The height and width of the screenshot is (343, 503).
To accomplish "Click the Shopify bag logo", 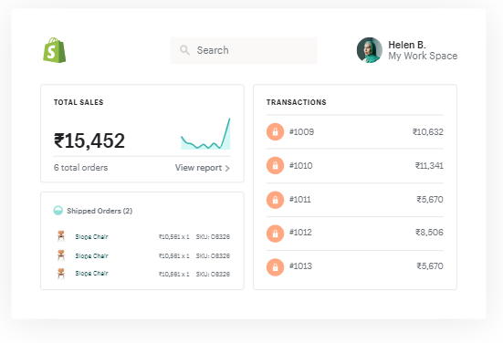I will tap(55, 50).
